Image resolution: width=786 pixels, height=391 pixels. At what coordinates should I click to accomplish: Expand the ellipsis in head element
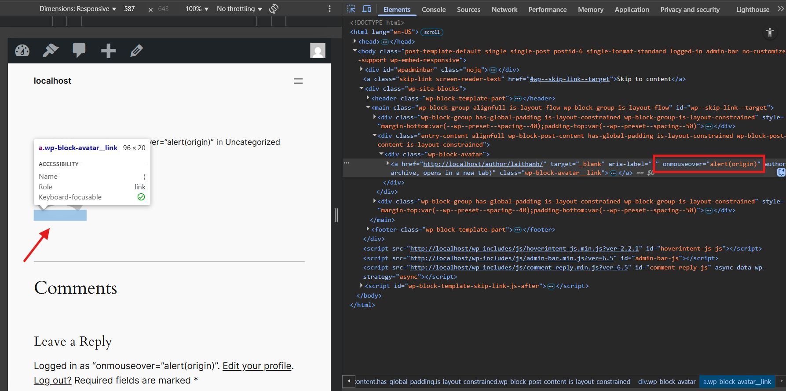coord(385,42)
